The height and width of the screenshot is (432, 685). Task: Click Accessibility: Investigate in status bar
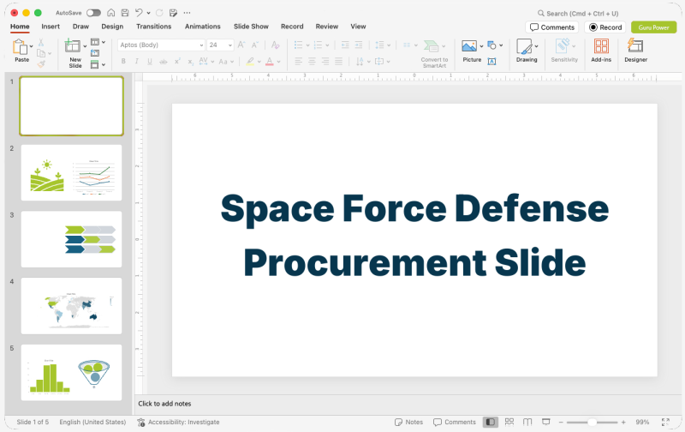point(178,422)
